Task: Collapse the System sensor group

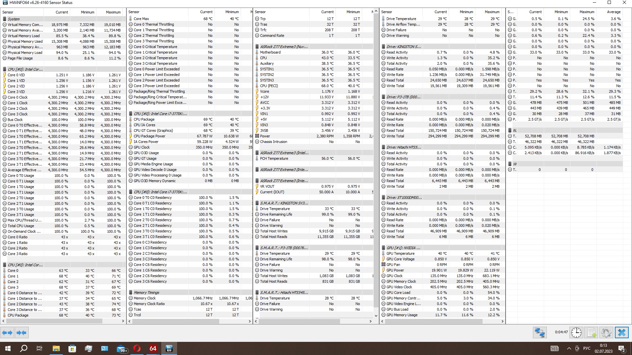Action: coord(13,19)
